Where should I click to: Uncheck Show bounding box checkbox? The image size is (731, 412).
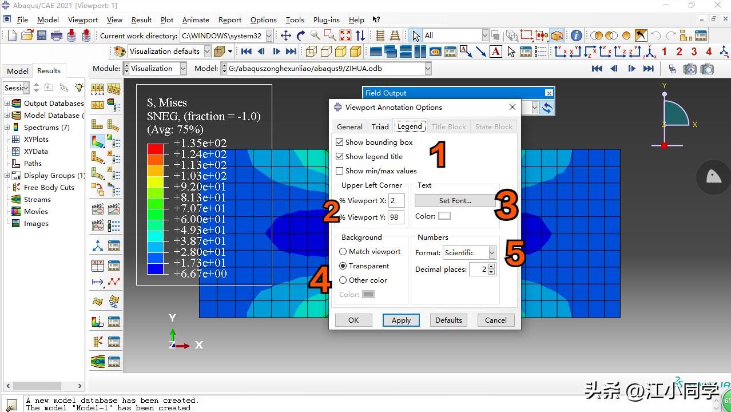[x=340, y=142]
